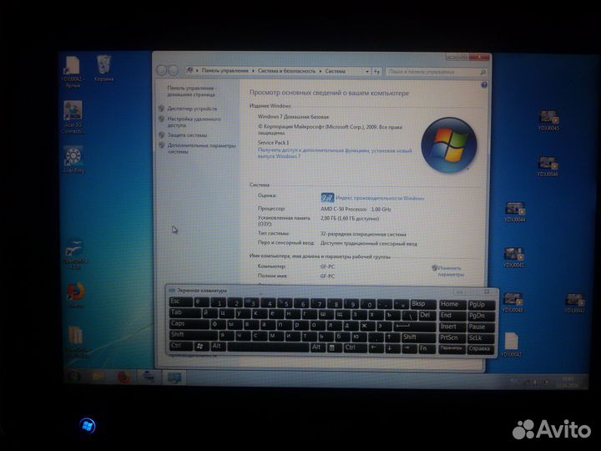
Task: Click the right arrow key on on-screen keyboard
Action: pyautogui.click(x=407, y=348)
